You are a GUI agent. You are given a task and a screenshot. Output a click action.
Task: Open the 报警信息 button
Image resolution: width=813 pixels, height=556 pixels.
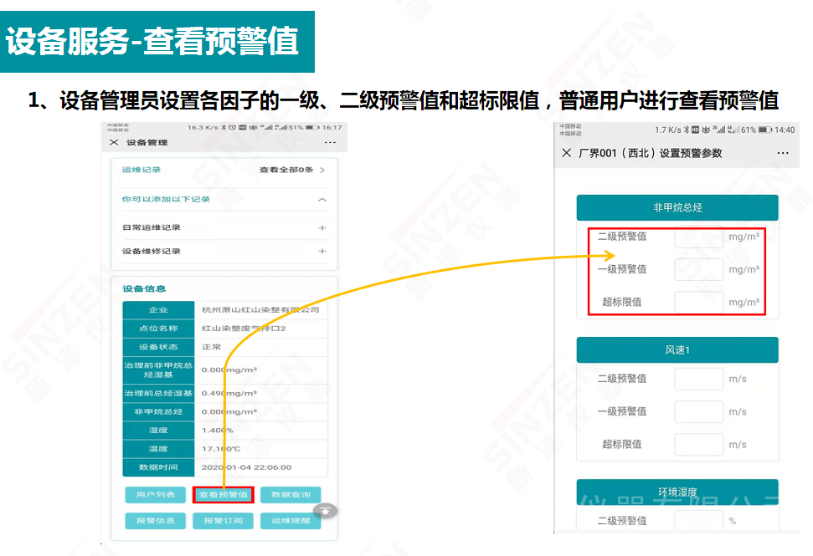[x=155, y=520]
